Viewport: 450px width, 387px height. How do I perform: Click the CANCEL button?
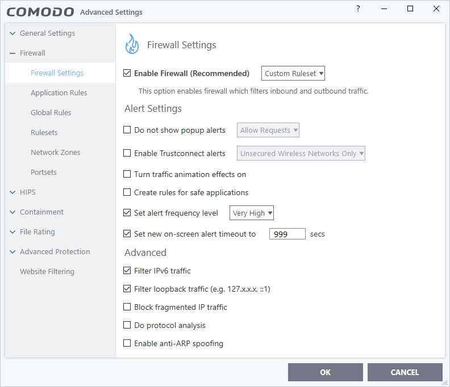(x=405, y=372)
